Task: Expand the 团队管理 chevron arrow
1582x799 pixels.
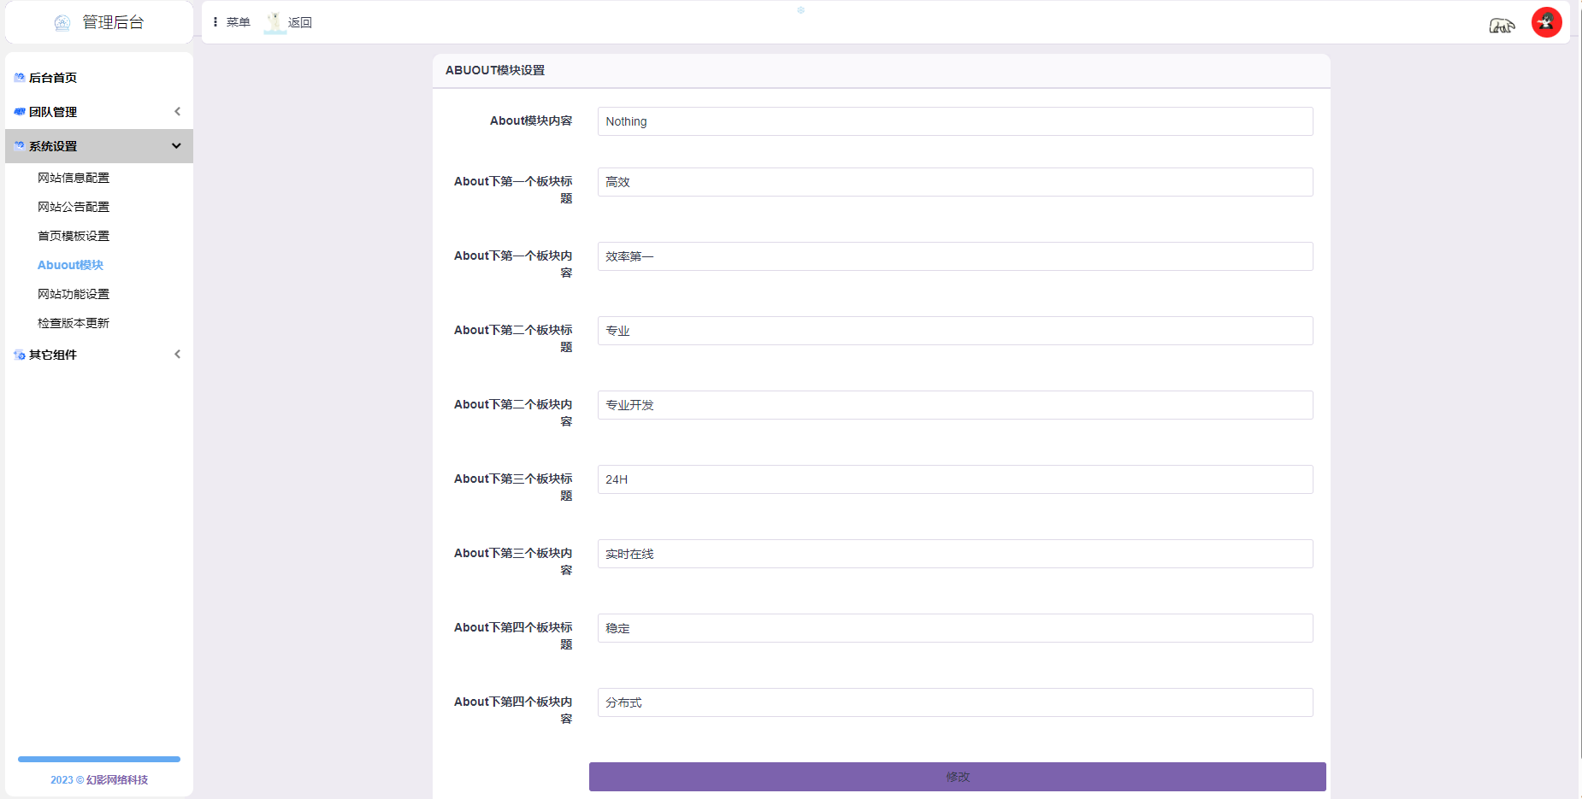Action: (x=177, y=112)
